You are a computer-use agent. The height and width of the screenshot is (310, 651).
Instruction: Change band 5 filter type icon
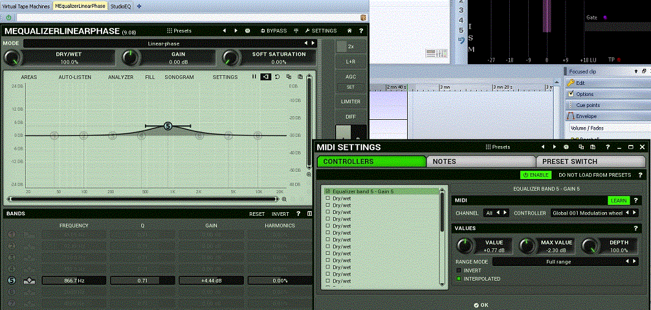[x=29, y=281]
